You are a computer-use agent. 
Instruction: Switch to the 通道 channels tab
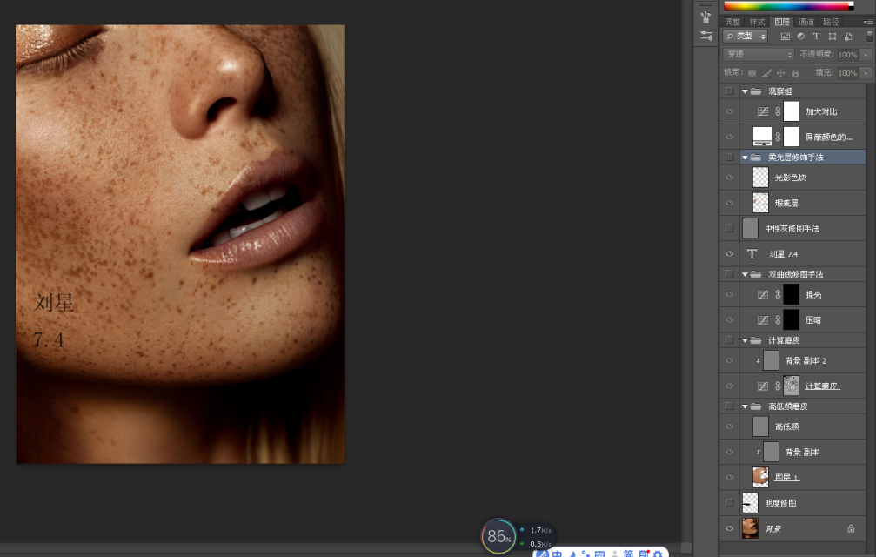pos(806,22)
